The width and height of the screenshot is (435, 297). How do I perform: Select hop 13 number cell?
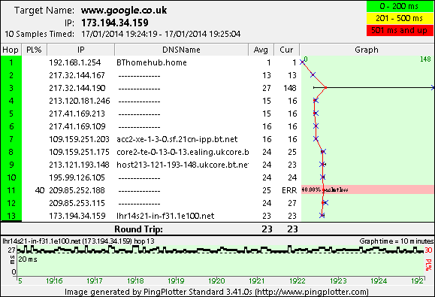(11, 216)
